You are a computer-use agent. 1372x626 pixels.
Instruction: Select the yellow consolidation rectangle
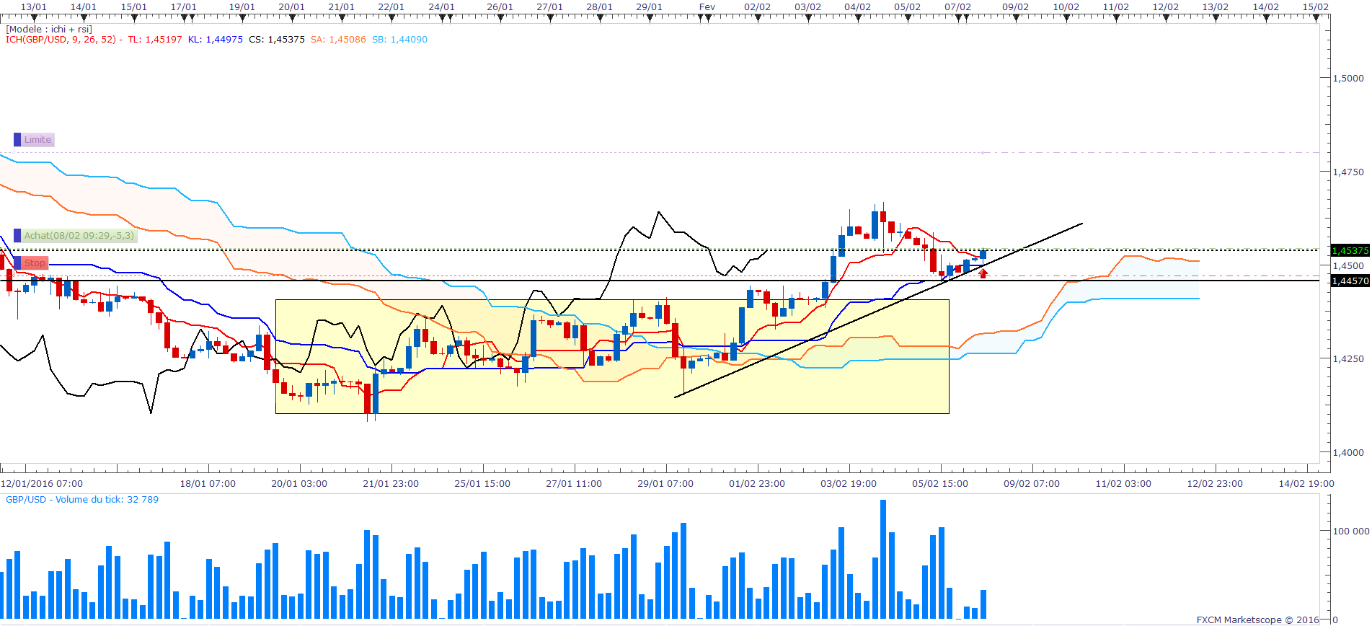(612, 356)
